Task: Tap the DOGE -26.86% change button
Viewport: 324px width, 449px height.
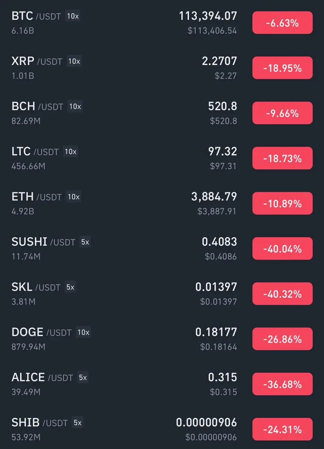Action: point(282,339)
